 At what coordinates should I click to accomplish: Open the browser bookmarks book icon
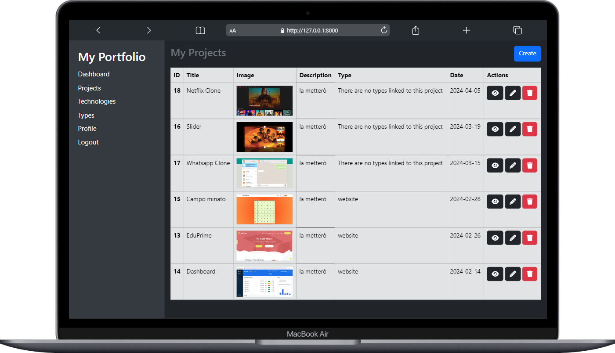(200, 30)
